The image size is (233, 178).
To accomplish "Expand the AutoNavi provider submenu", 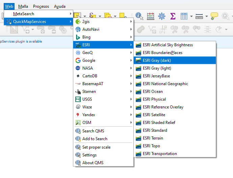I will [103, 29].
